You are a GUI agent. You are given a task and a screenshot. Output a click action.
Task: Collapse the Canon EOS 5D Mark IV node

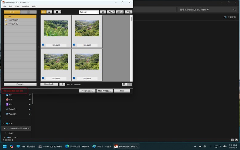click(5, 128)
